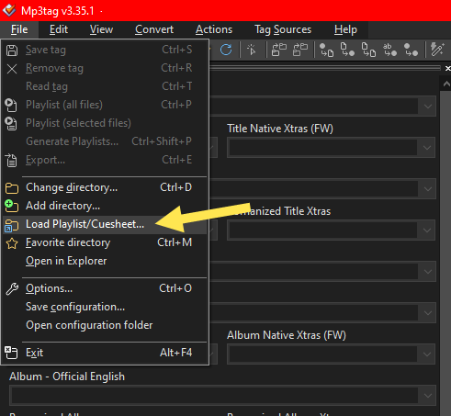Click the yellow folder Change directory icon

[x=12, y=188]
